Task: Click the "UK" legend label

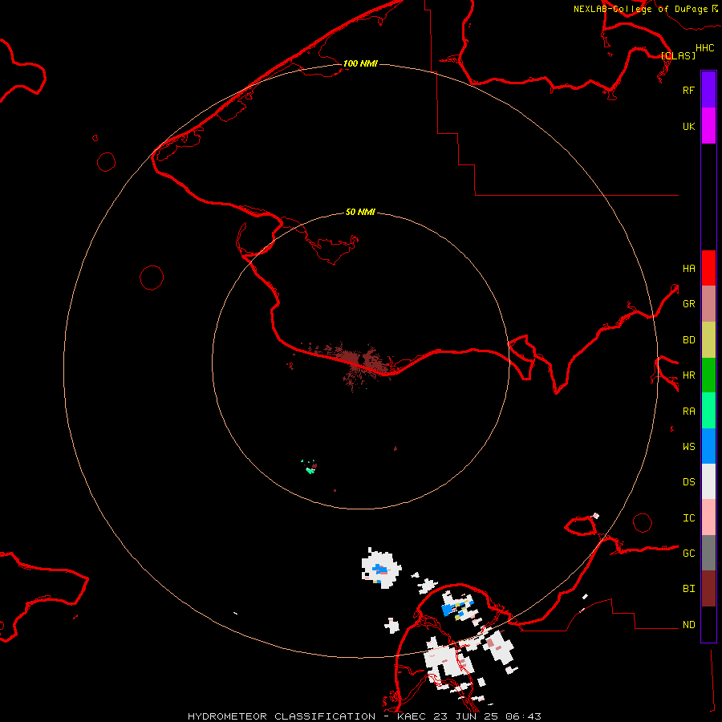Action: pos(688,126)
